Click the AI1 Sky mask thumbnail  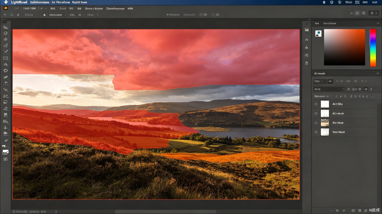(325, 104)
